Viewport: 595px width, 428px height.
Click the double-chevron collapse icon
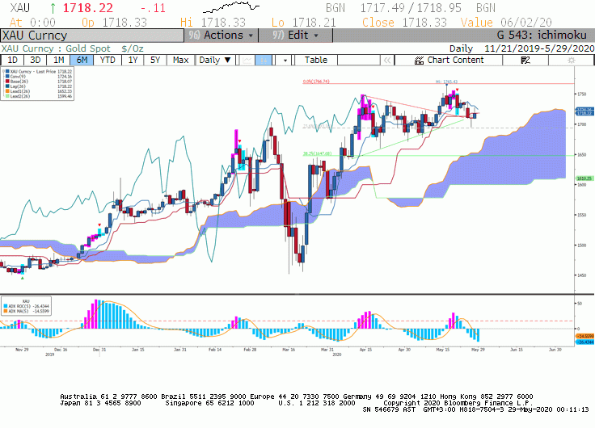[x=387, y=61]
